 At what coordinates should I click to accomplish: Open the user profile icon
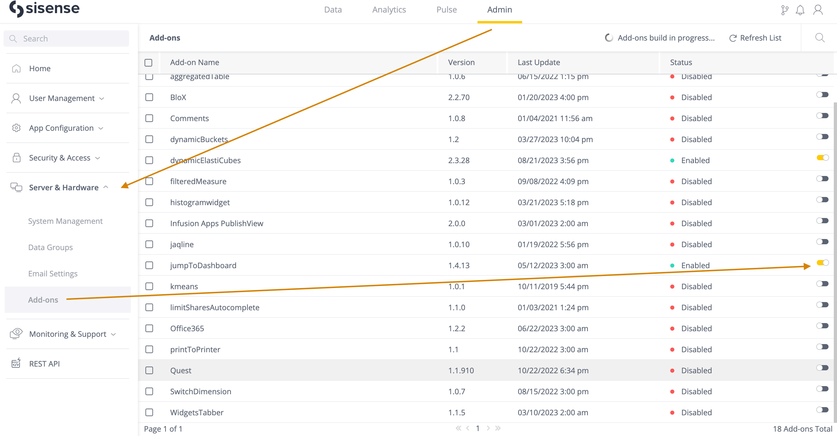coord(818,10)
